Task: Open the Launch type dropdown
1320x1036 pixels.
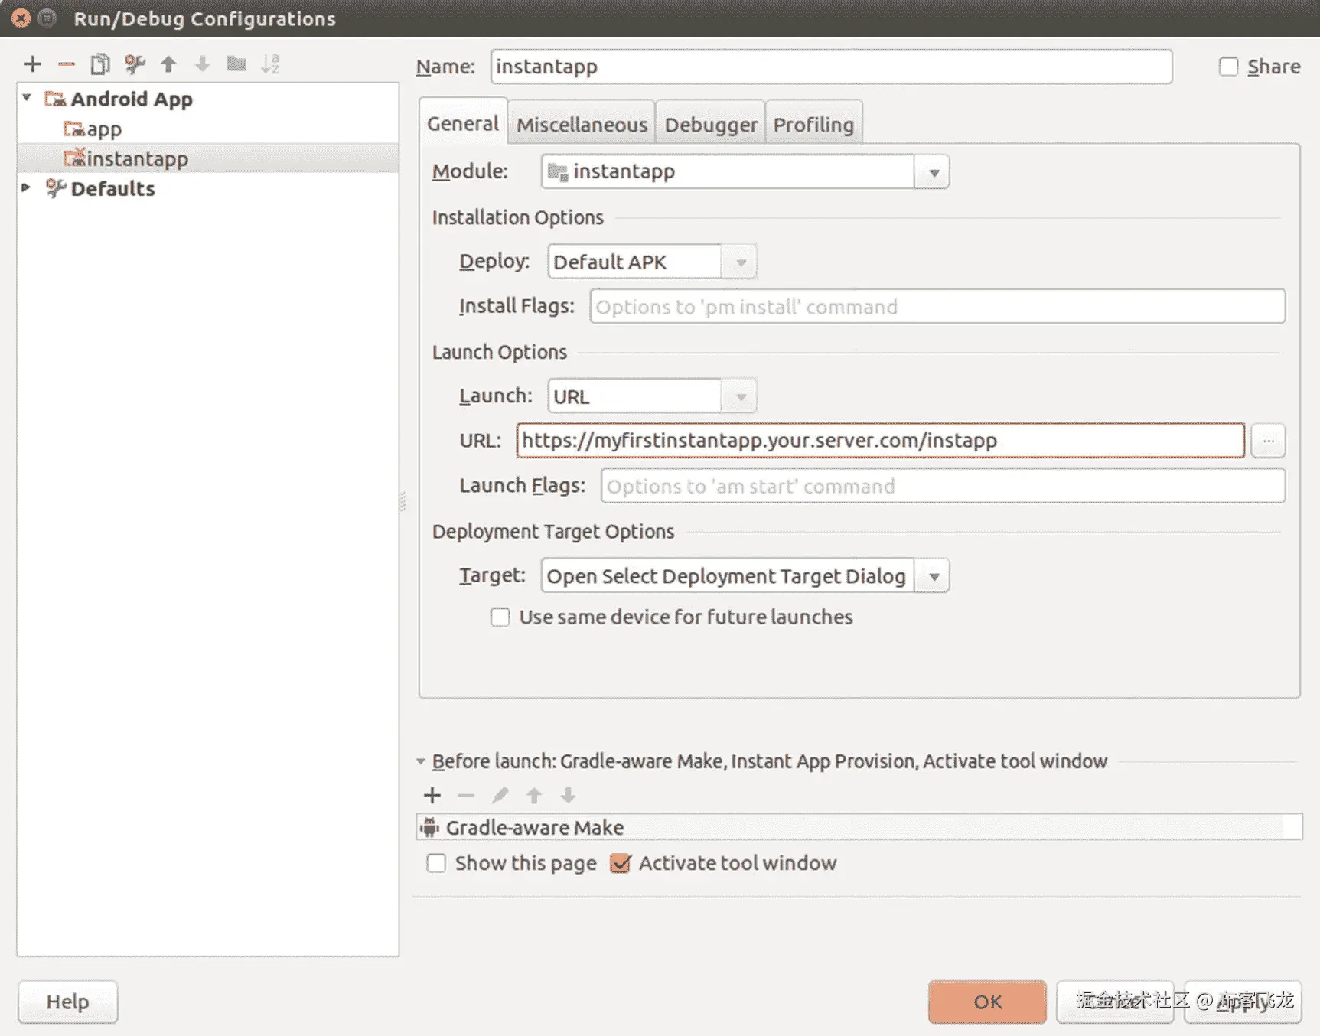Action: point(740,396)
